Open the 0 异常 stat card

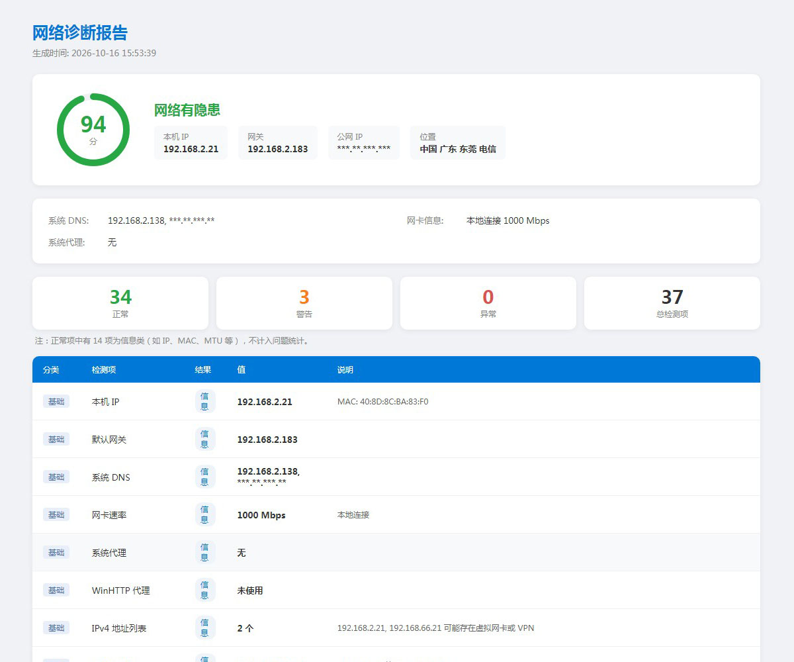(488, 303)
